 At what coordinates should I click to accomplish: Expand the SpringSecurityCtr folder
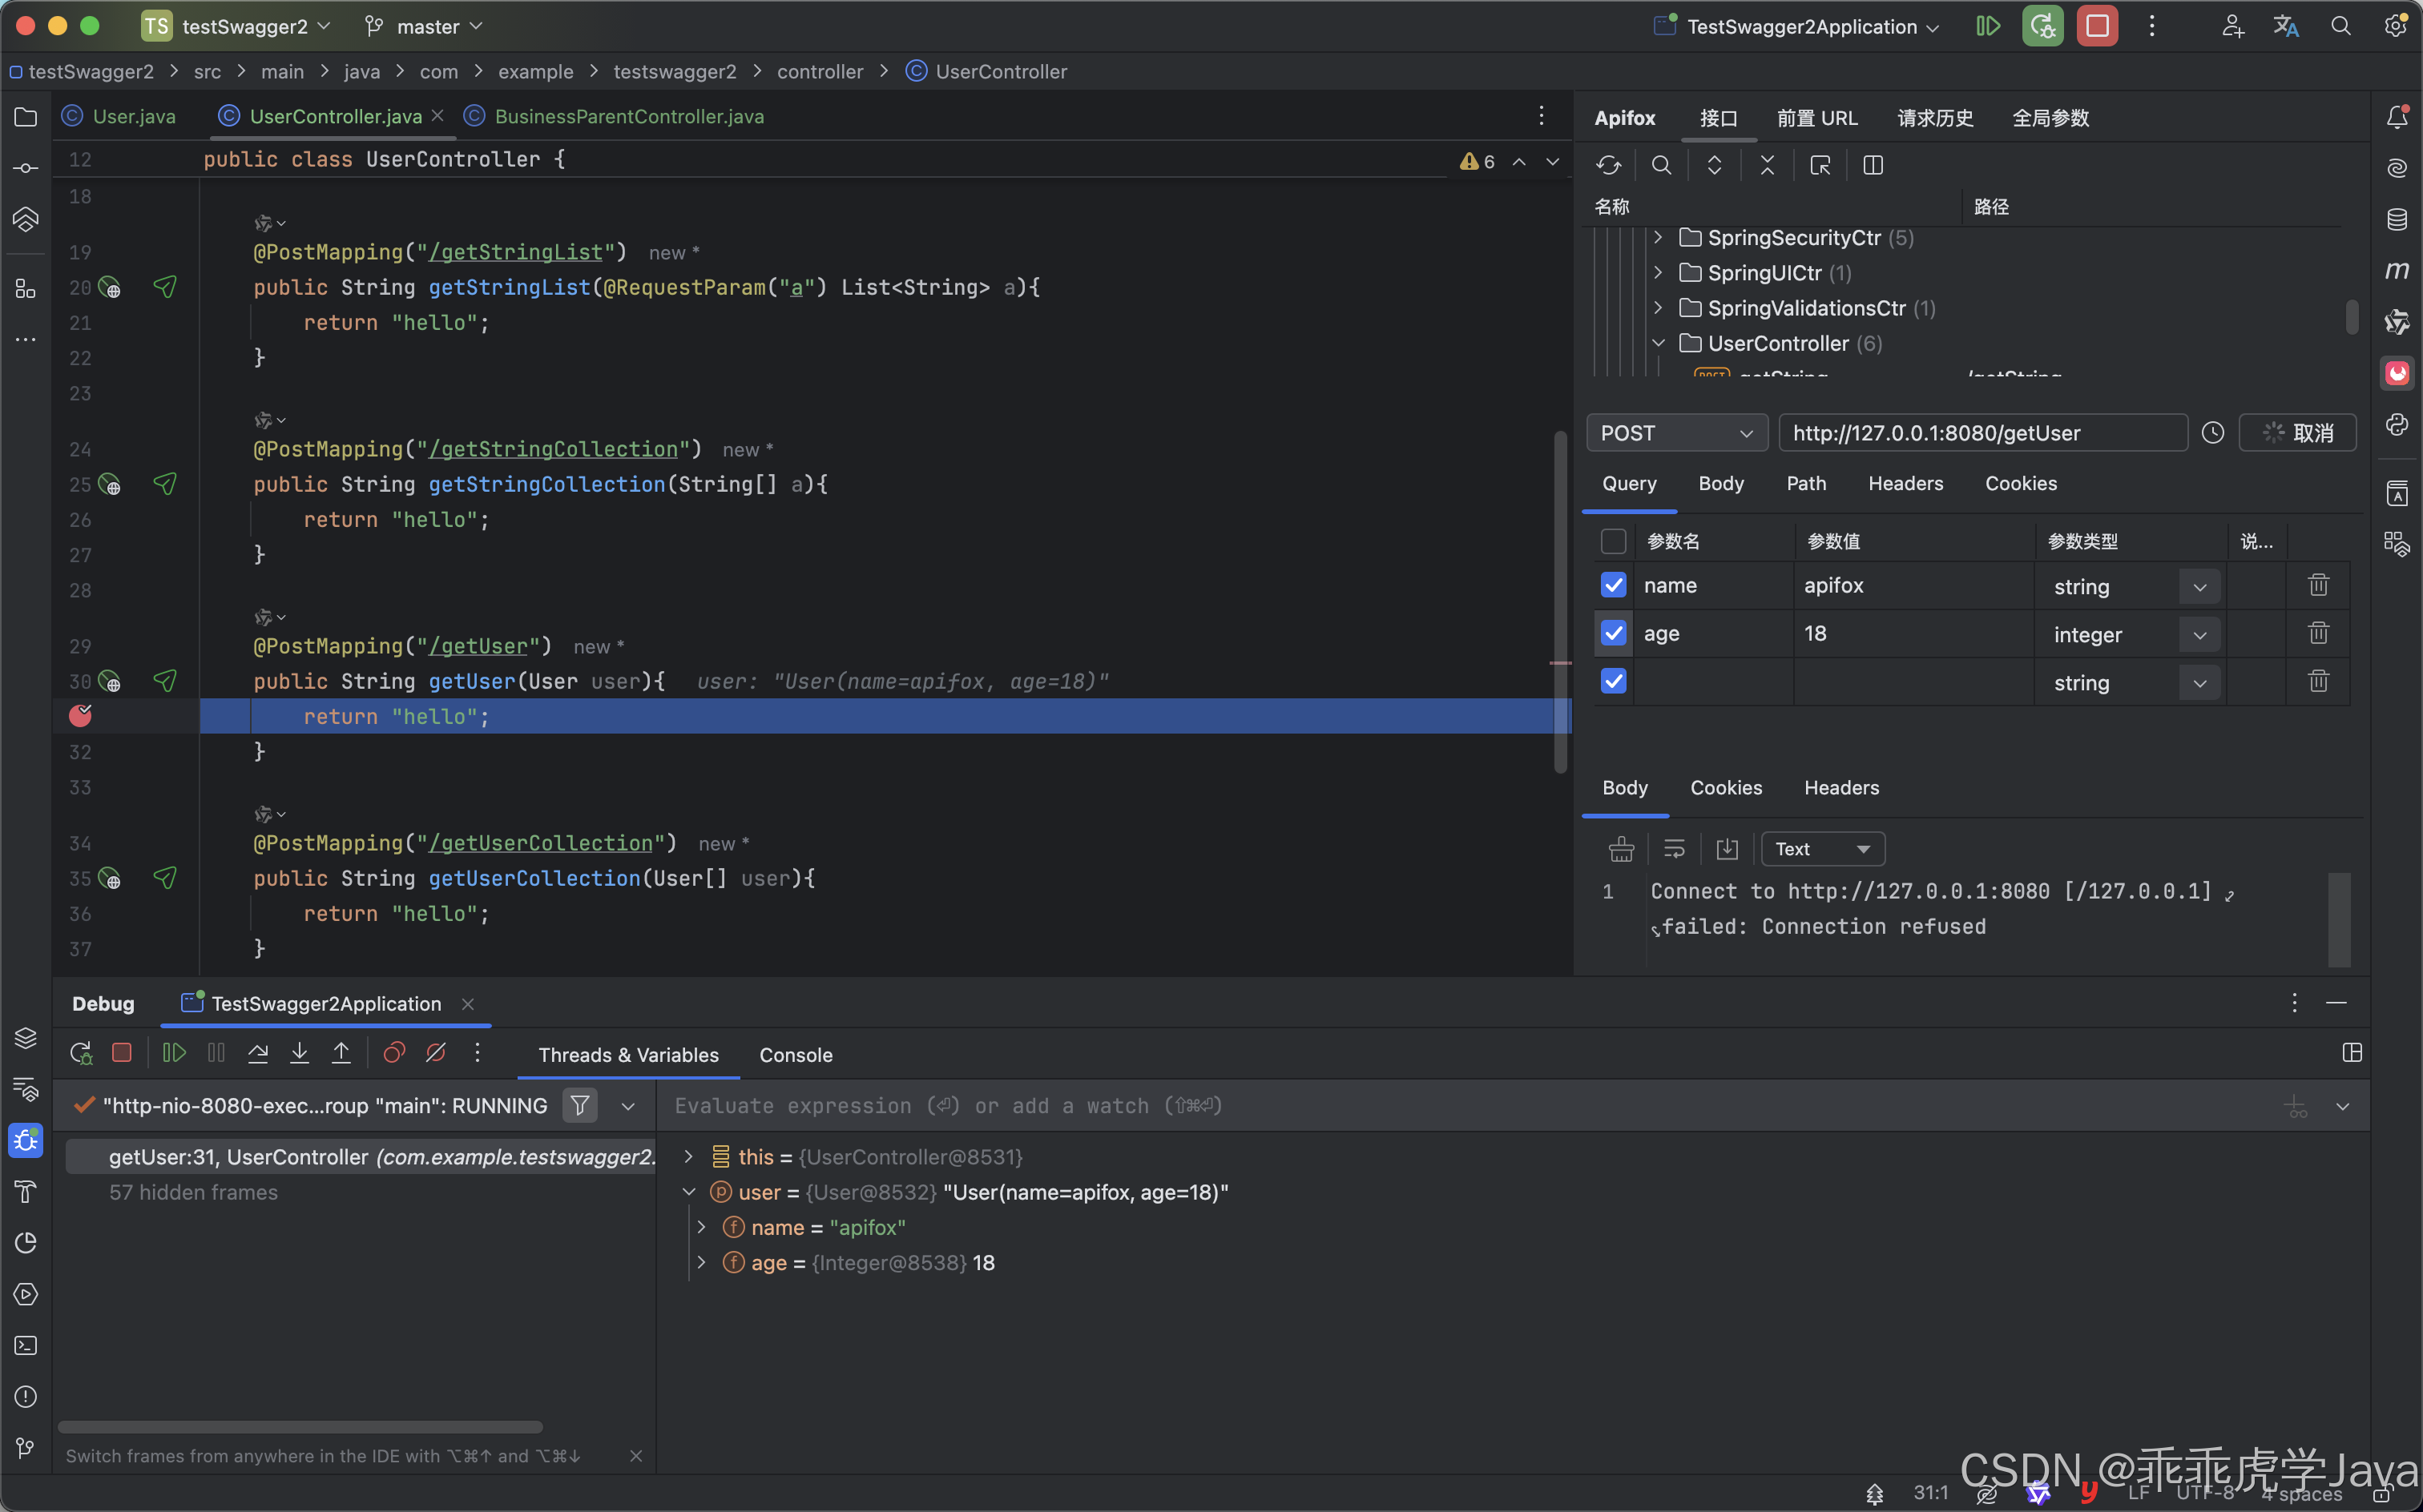1659,238
